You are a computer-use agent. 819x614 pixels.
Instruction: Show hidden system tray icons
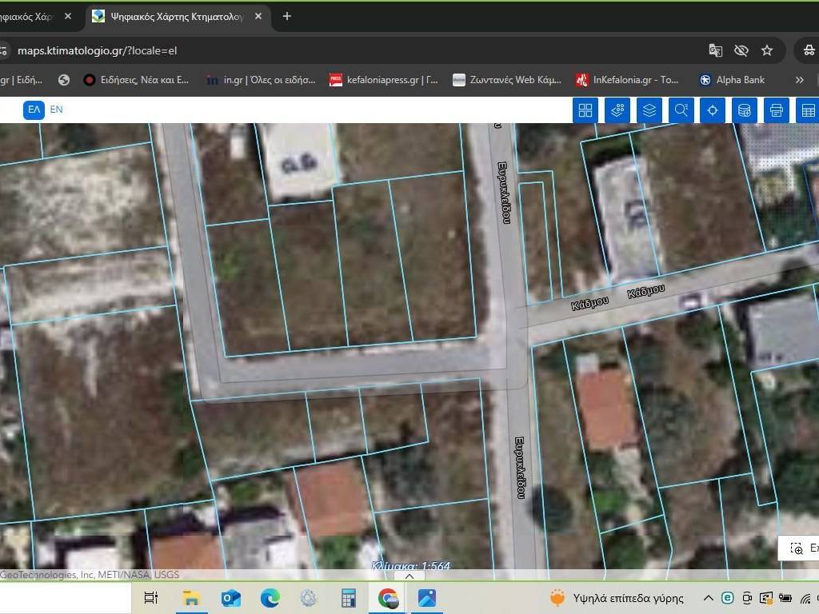[708, 598]
